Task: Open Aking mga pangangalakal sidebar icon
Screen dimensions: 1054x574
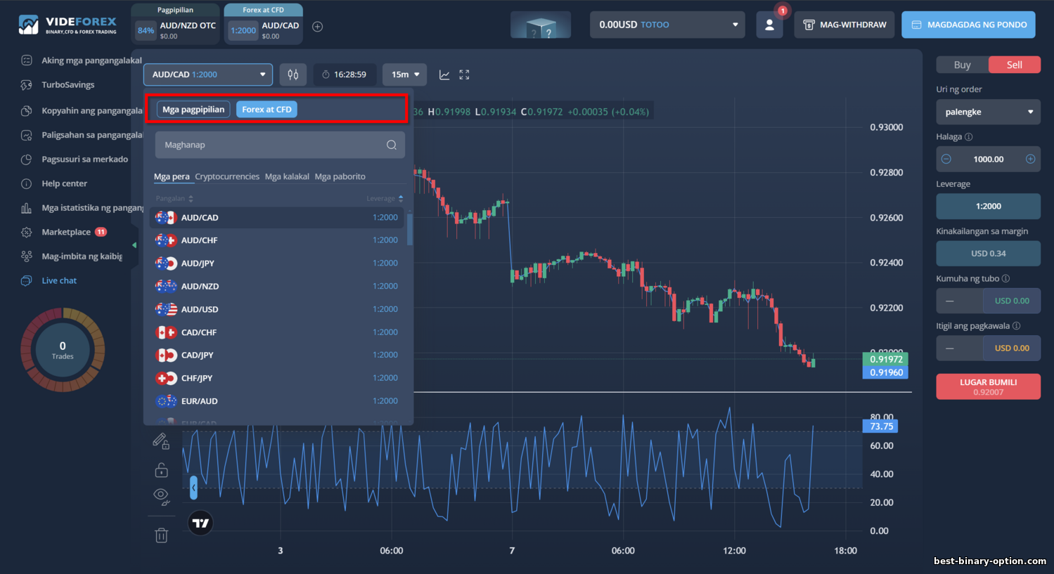Action: tap(27, 60)
